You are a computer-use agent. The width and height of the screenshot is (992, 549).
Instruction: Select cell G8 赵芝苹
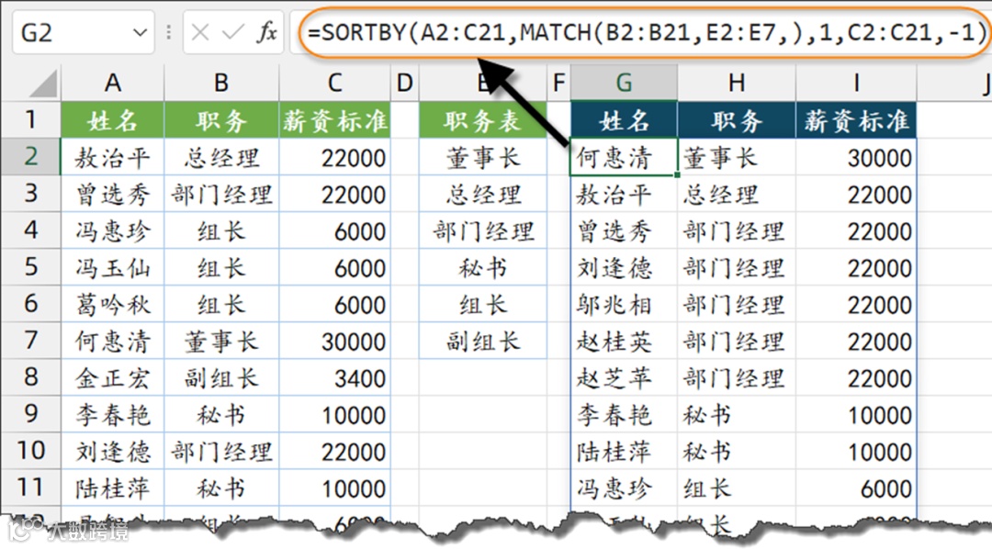624,377
